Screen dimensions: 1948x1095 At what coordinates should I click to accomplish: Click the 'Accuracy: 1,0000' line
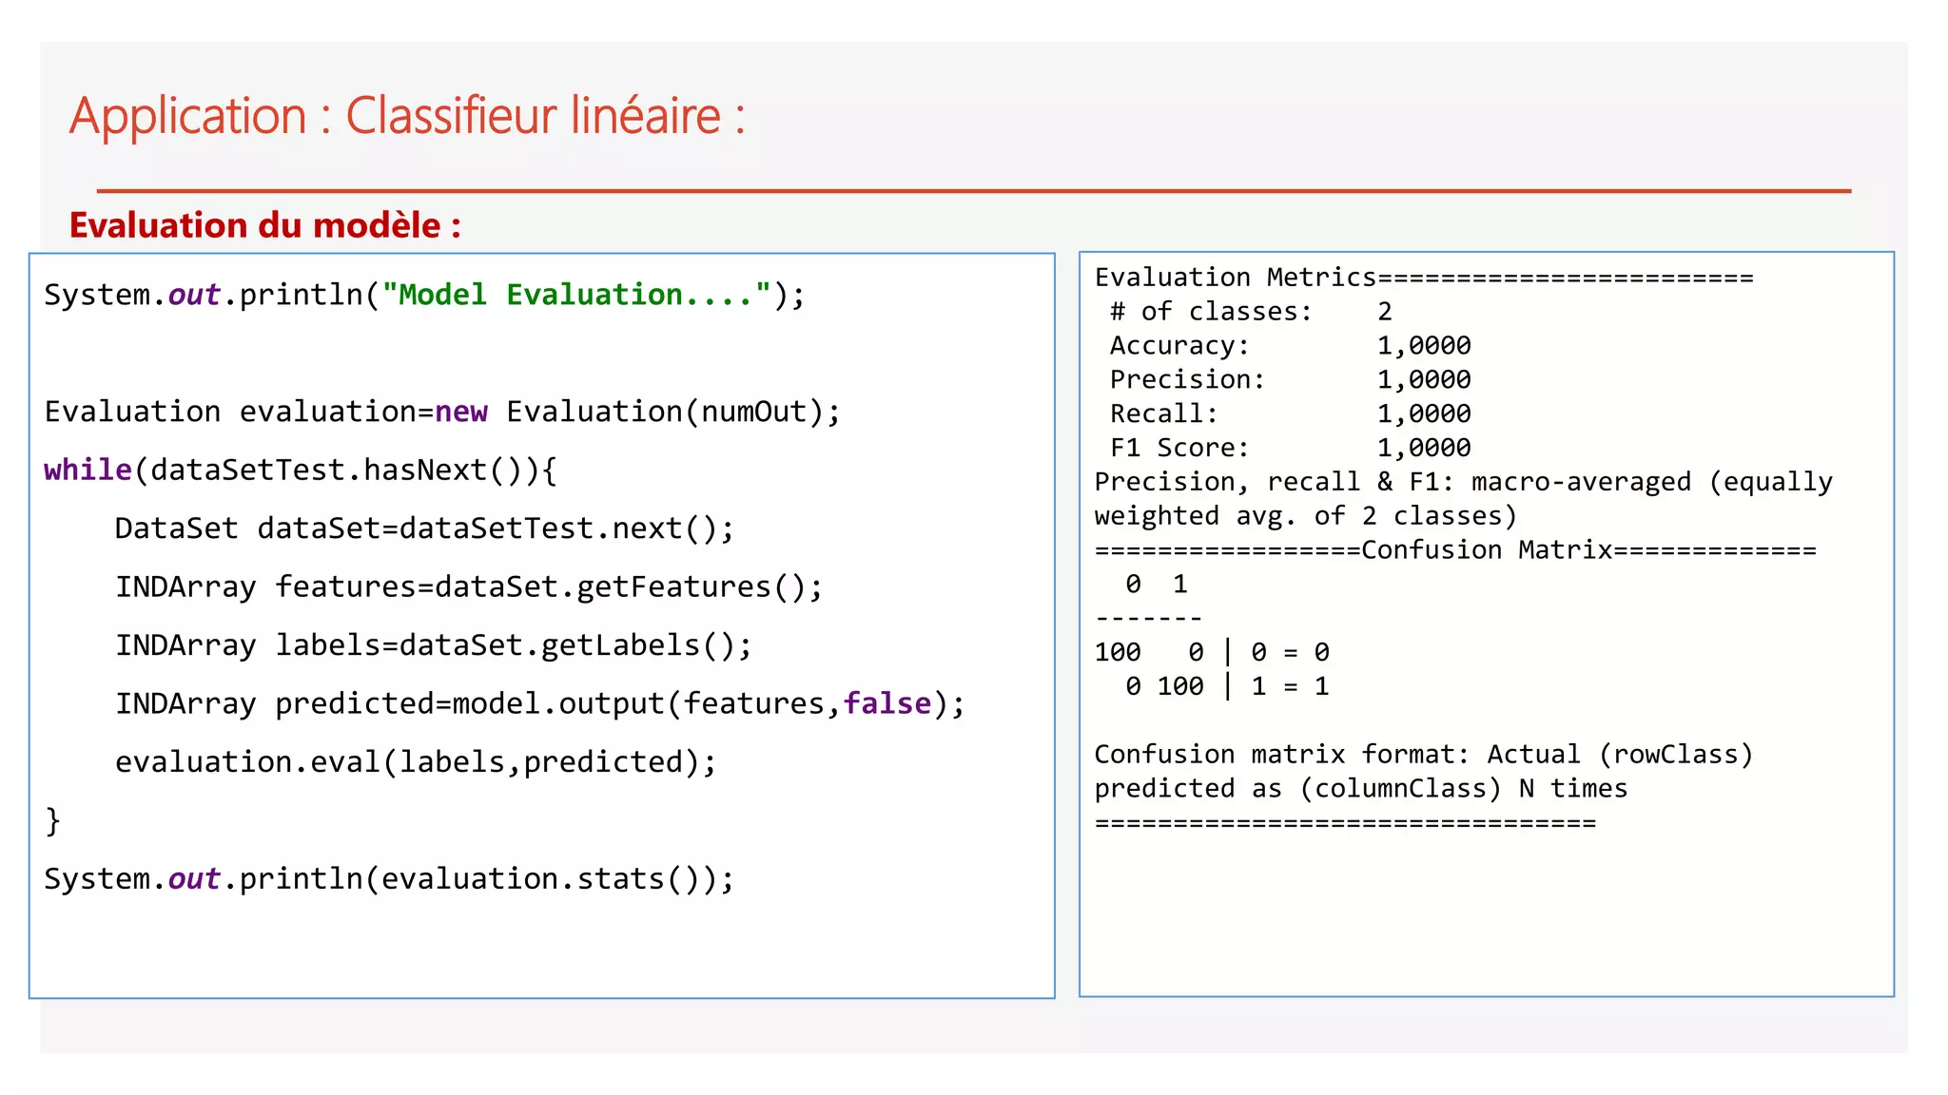pos(1290,346)
